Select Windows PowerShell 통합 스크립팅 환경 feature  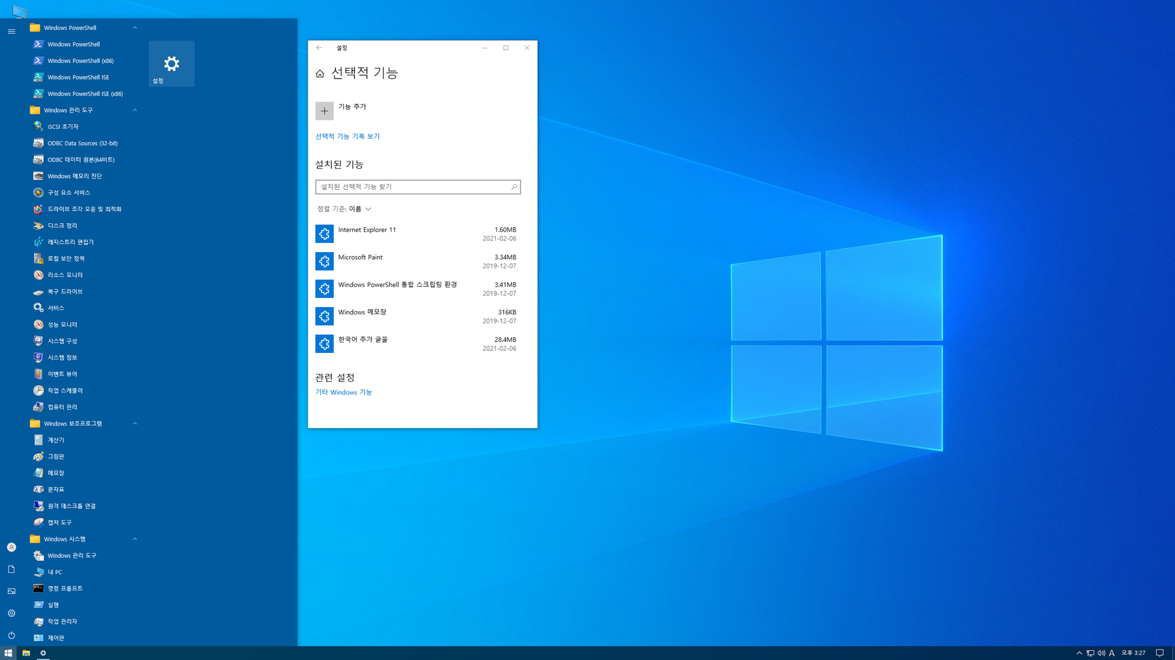coord(418,289)
